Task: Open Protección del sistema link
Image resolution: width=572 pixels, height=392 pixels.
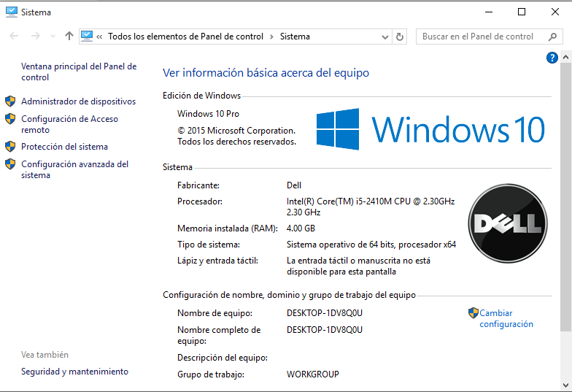Action: pos(64,146)
